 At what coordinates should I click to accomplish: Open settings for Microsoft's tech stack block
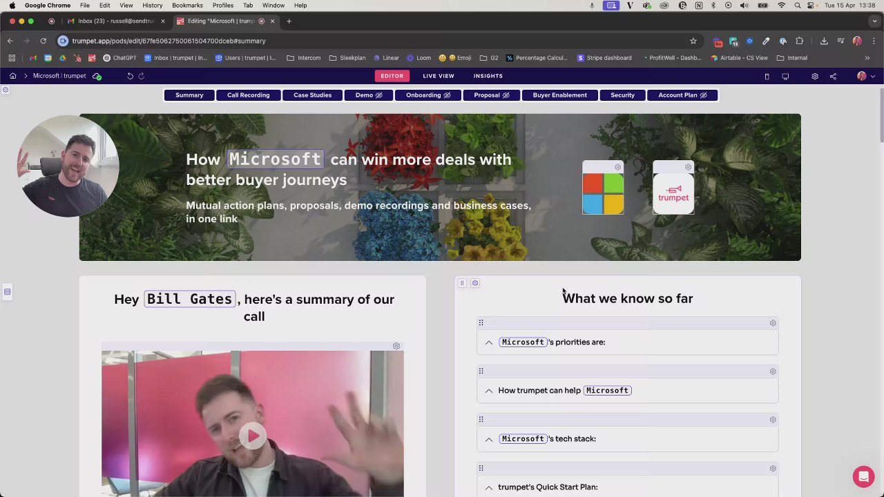pyautogui.click(x=773, y=420)
